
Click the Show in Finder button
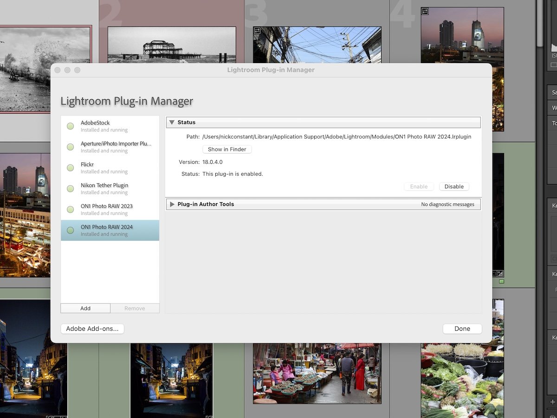point(227,149)
